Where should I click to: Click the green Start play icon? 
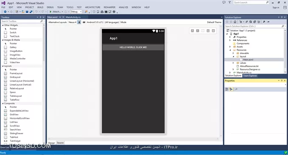pyautogui.click(x=50, y=12)
